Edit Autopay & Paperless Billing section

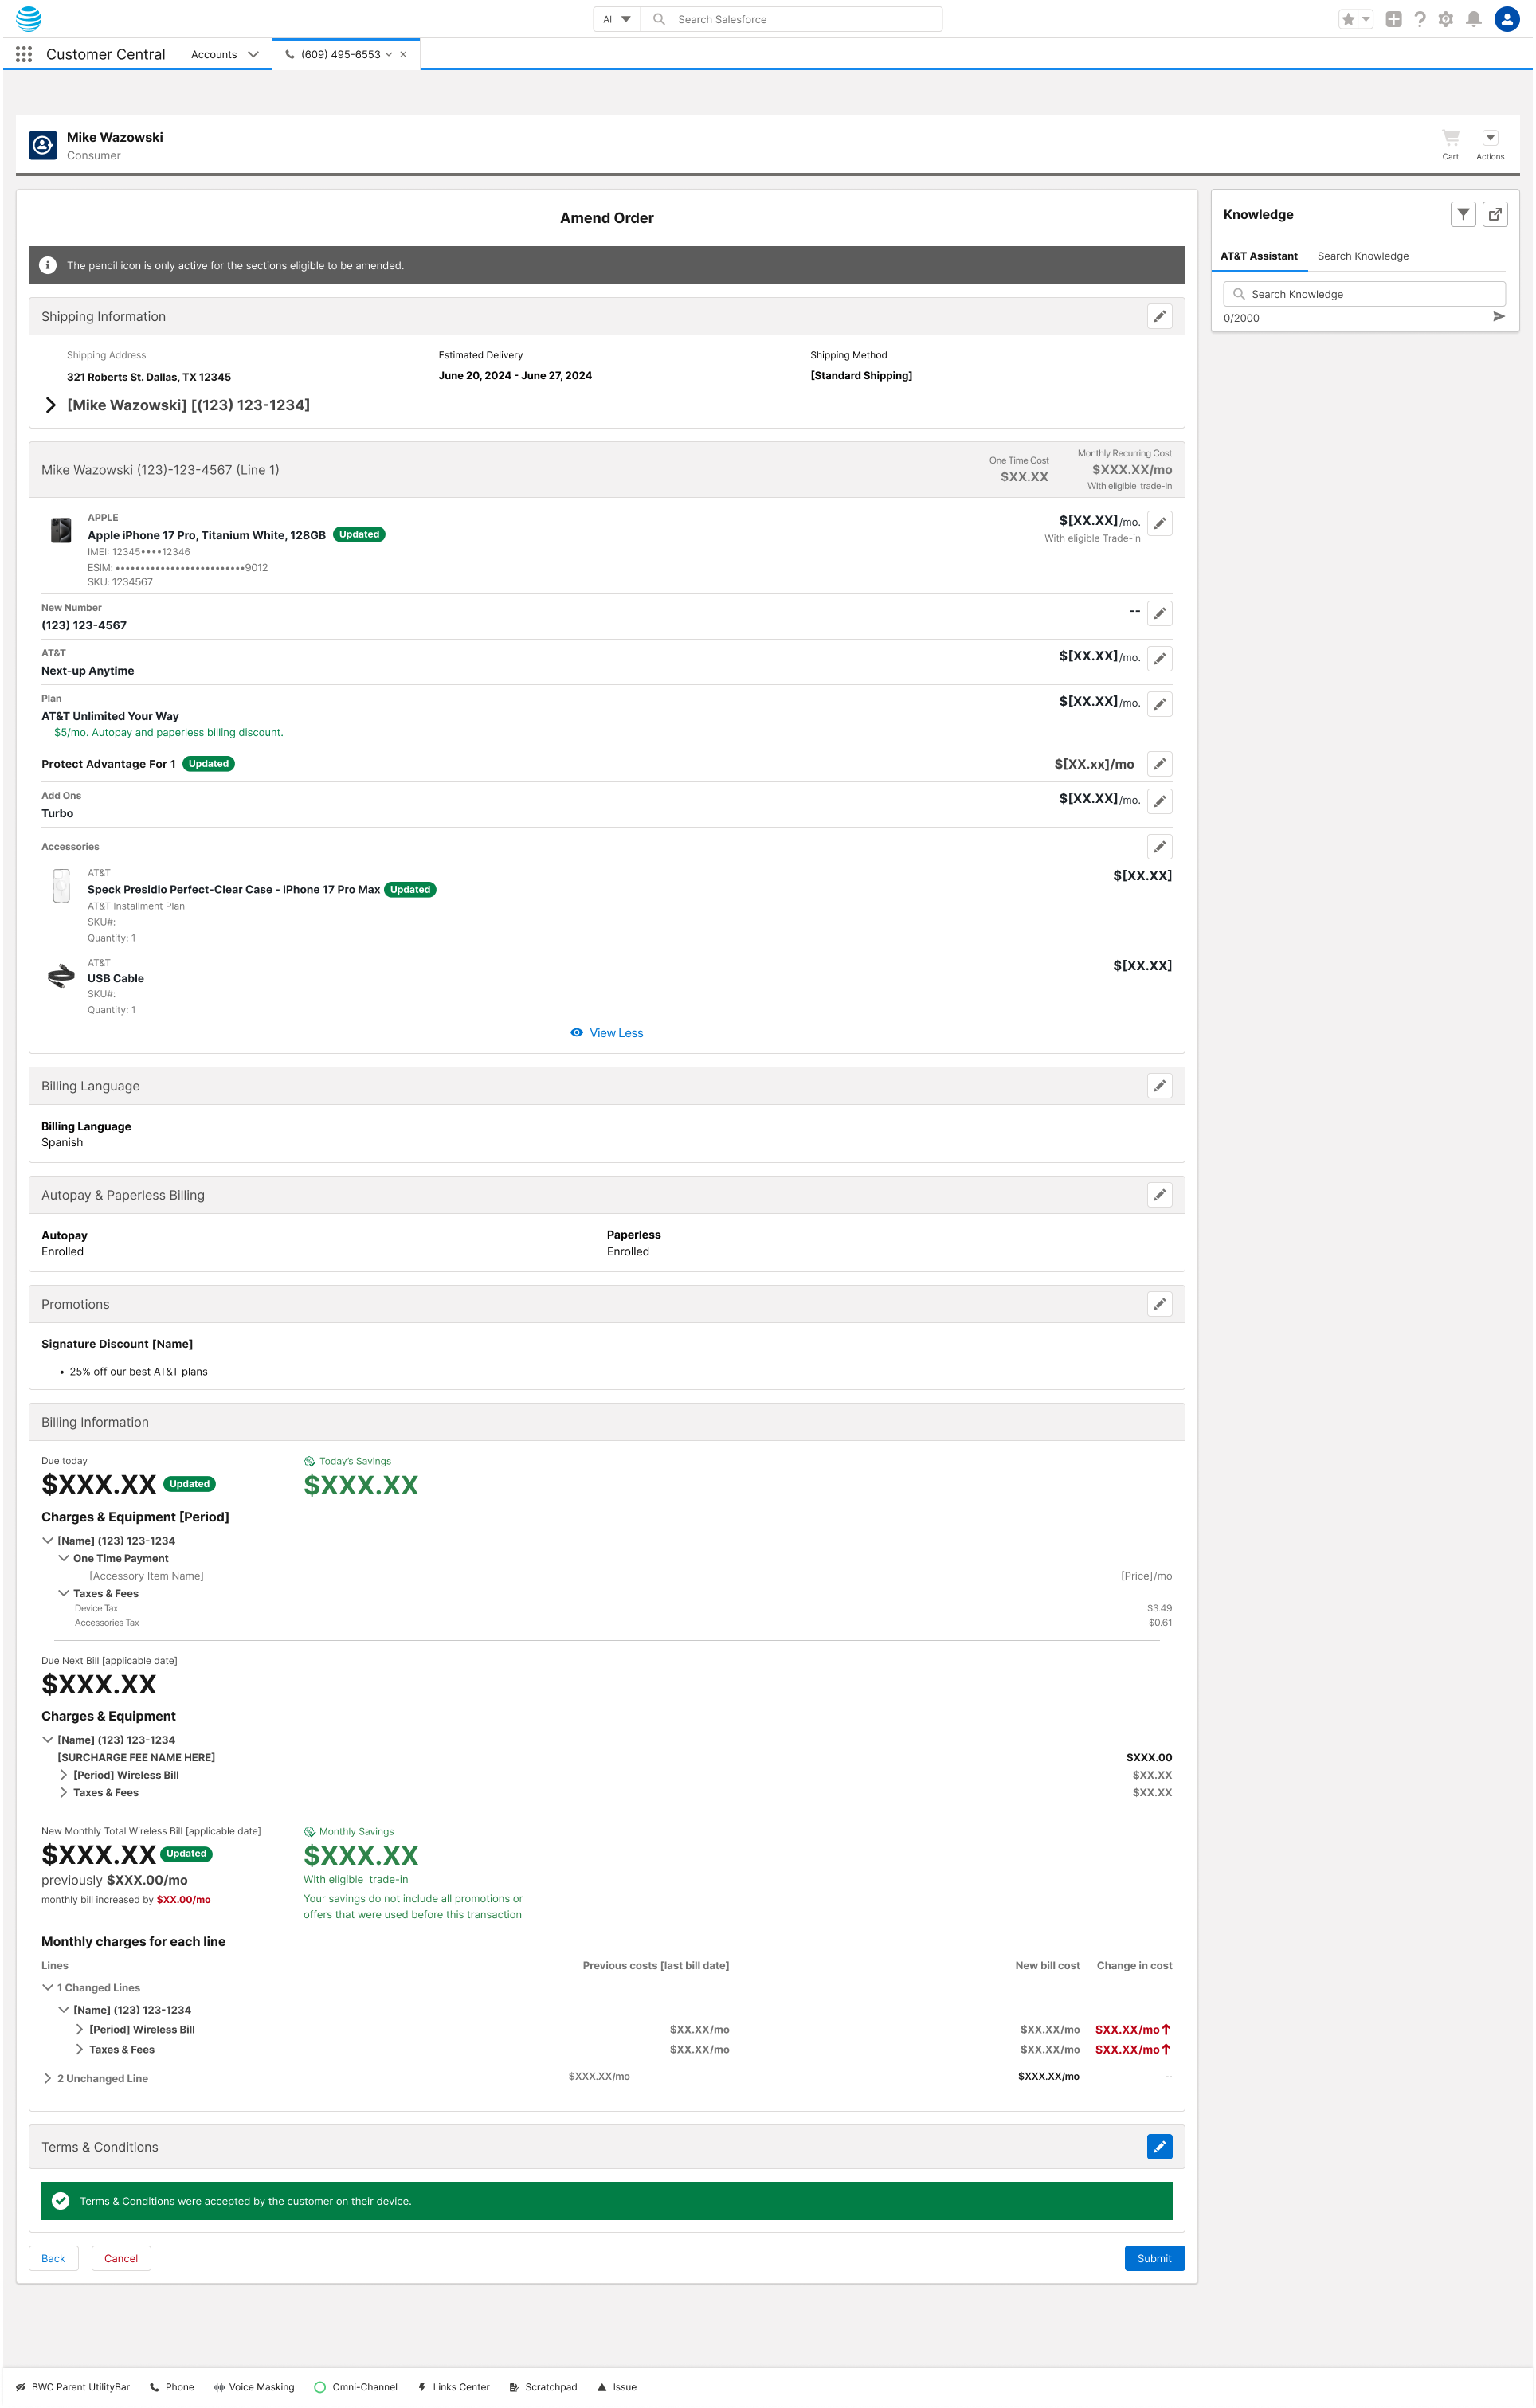click(x=1159, y=1195)
